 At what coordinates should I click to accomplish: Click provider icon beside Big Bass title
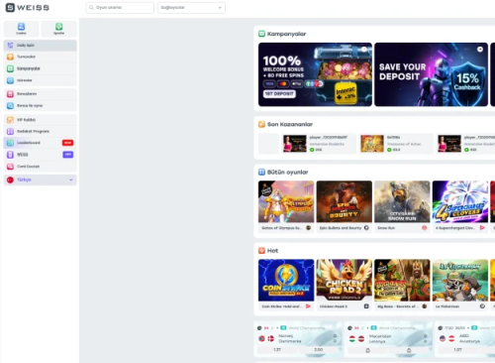pos(425,306)
